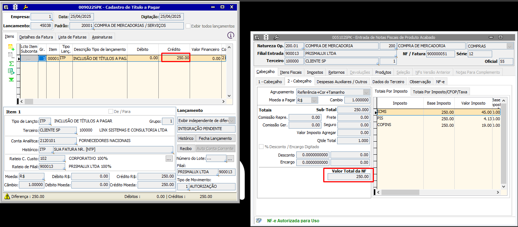
Task: Switch to the Detalhes da Fatura tab
Action: click(36, 37)
